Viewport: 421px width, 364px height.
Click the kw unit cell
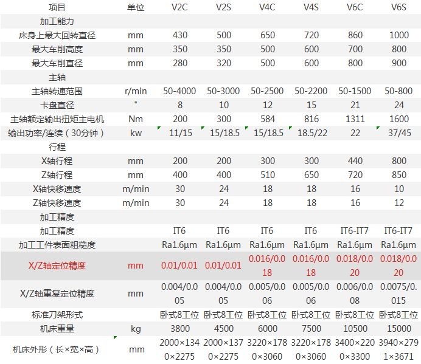pyautogui.click(x=136, y=133)
